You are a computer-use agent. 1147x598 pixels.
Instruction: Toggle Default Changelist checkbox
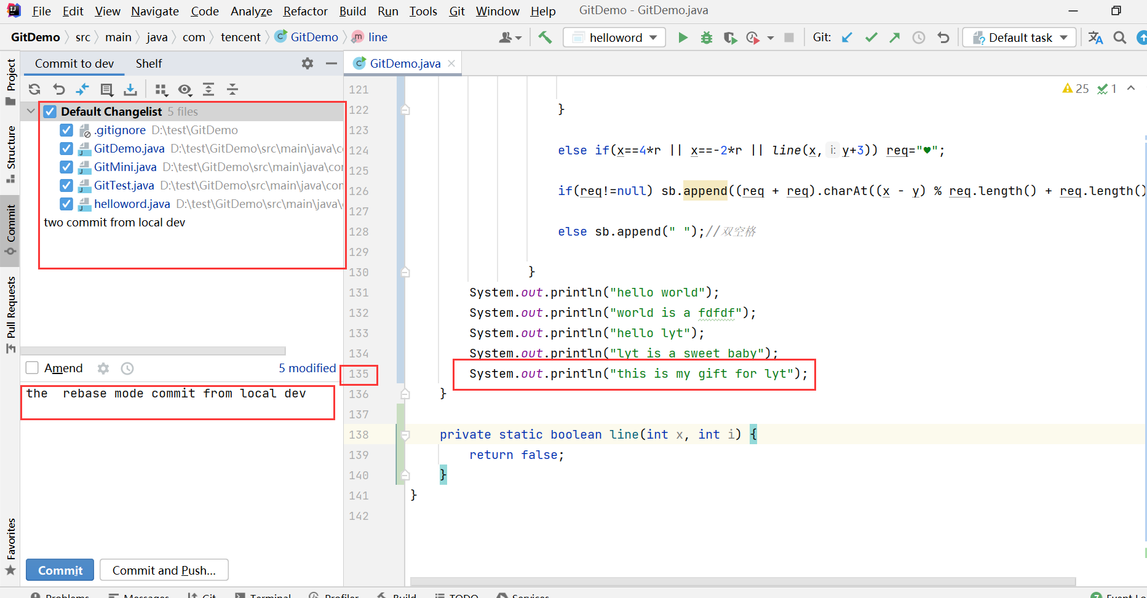coord(50,111)
